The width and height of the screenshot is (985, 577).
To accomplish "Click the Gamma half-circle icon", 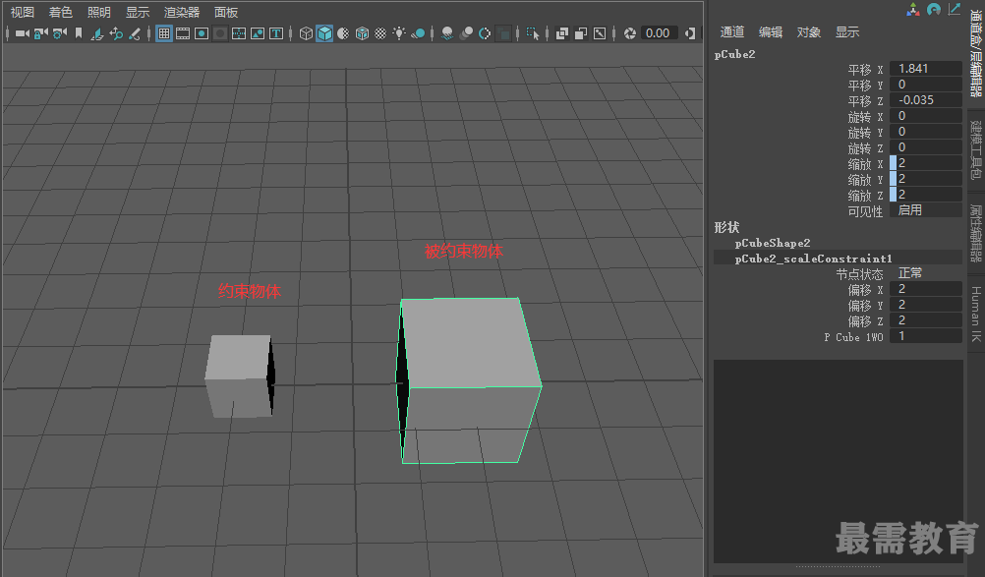I will 690,33.
